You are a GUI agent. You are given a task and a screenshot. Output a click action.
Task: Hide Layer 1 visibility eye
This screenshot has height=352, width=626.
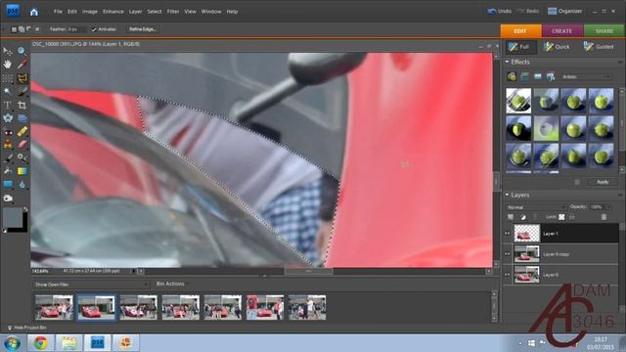click(x=507, y=234)
